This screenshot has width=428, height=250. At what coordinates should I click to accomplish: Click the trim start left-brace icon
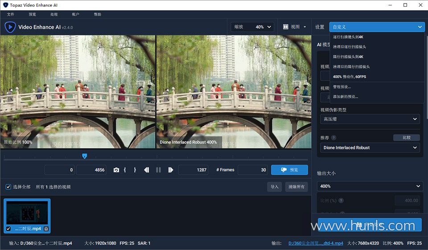point(125,170)
